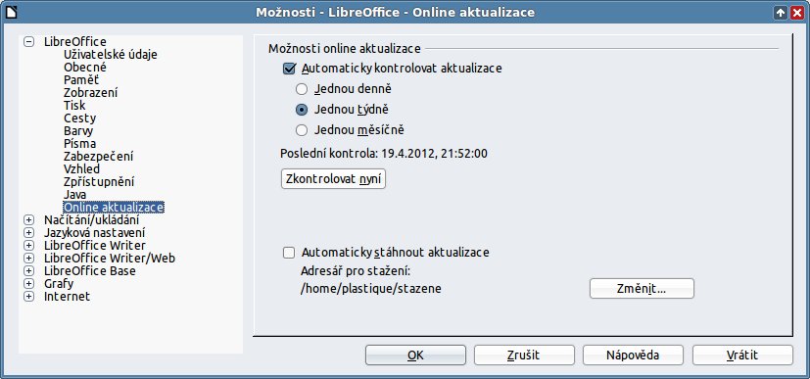Open Písma settings

tap(79, 144)
